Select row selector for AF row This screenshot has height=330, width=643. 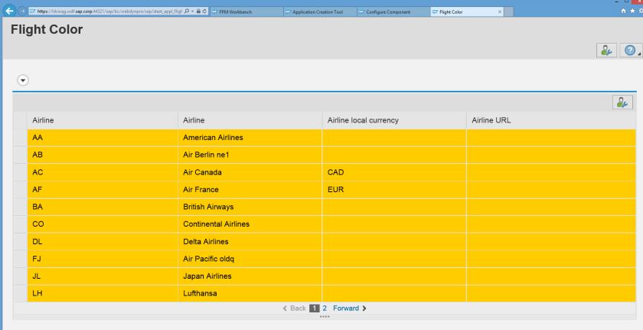[x=20, y=190]
